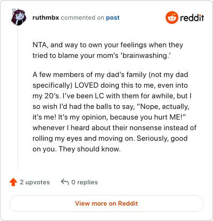This screenshot has height=221, width=213.
Task: Click the quoted phrase "Nope, actually,"
Action: tap(162, 107)
